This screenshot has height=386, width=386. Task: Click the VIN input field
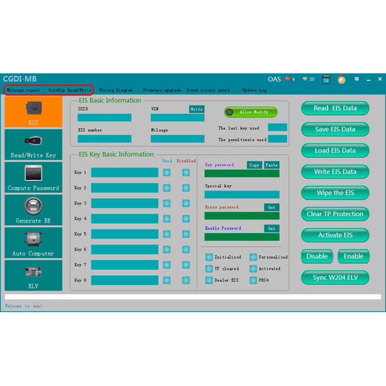(177, 118)
